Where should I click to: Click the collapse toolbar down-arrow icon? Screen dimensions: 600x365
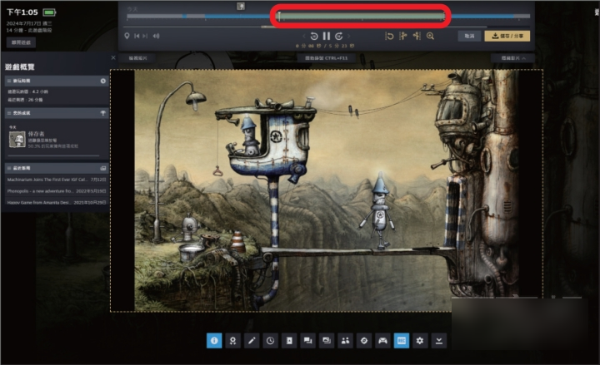439,341
